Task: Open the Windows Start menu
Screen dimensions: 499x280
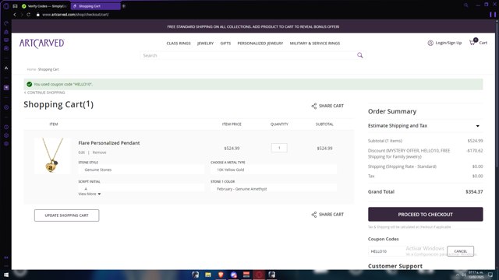Action: pos(6,275)
